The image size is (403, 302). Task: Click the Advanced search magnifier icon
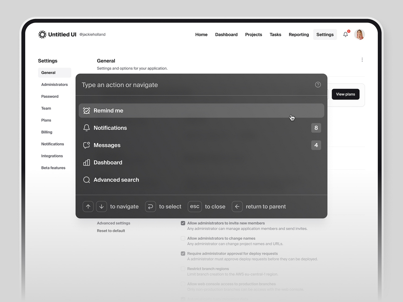click(86, 180)
